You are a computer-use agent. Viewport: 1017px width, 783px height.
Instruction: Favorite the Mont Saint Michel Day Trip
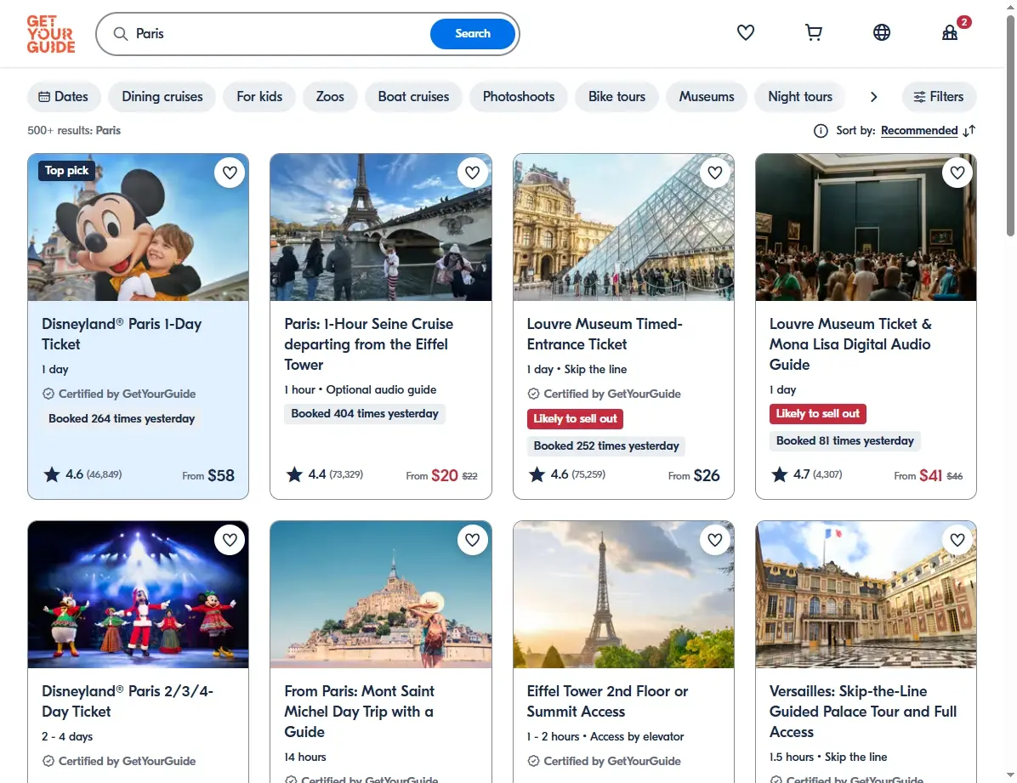472,540
